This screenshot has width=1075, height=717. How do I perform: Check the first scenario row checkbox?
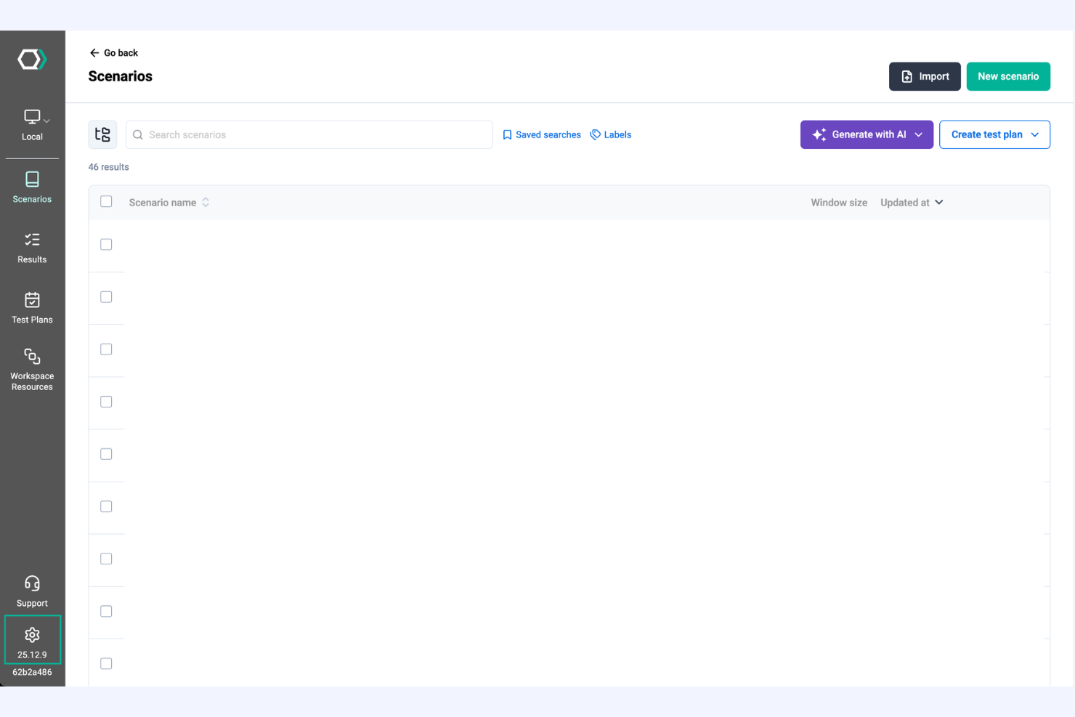(106, 245)
